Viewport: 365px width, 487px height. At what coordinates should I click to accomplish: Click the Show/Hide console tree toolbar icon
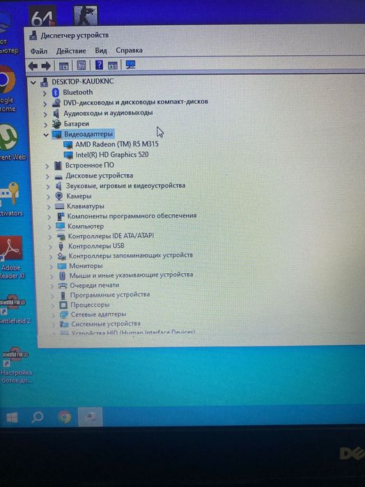click(64, 65)
